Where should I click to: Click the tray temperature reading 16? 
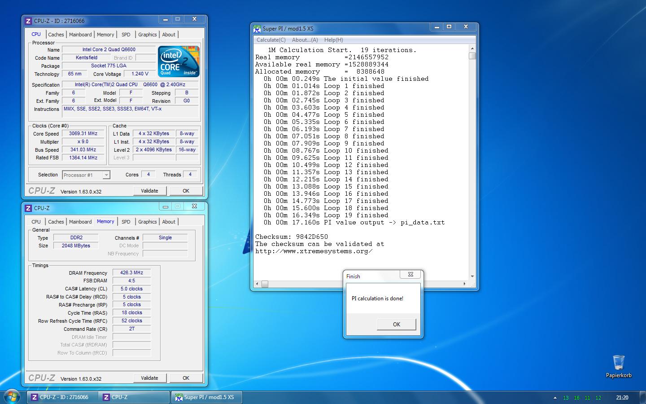tap(576, 398)
